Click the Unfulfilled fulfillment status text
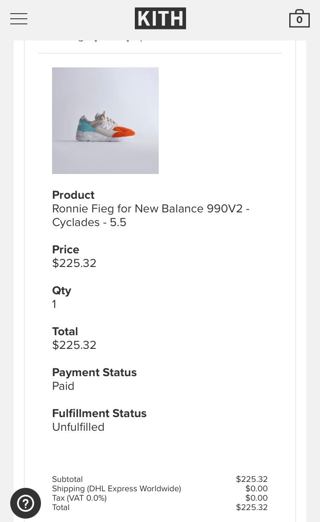Viewport: 320px width, 522px height. pos(78,427)
